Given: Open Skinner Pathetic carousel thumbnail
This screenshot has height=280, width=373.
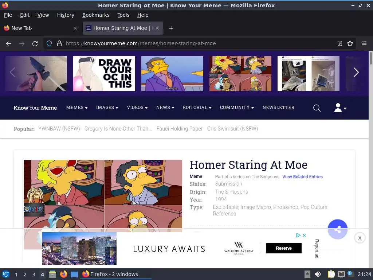Looking at the screenshot, I should click(x=172, y=74).
